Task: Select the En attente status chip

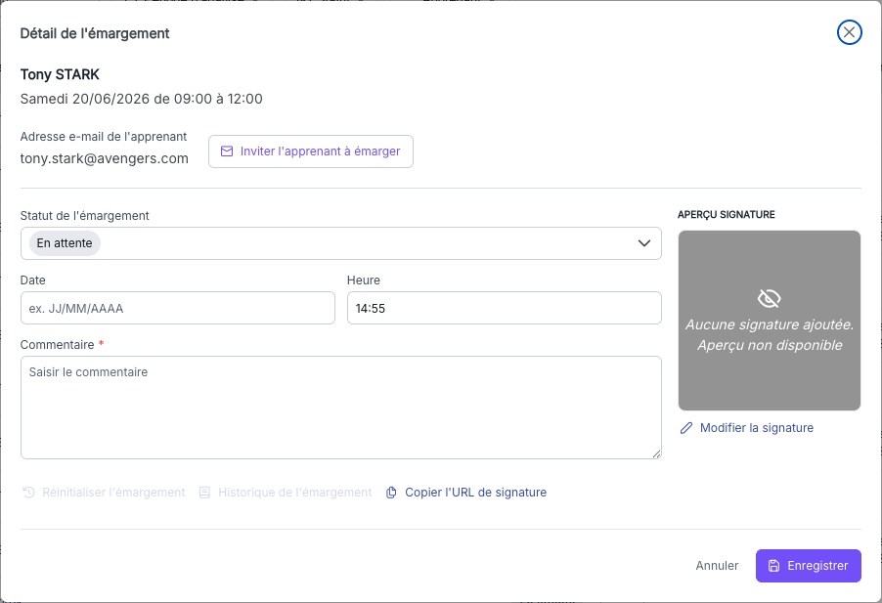Action: [x=65, y=243]
